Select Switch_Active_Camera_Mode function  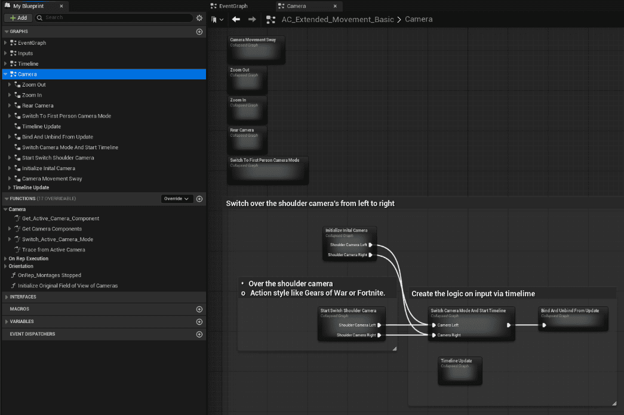click(58, 239)
